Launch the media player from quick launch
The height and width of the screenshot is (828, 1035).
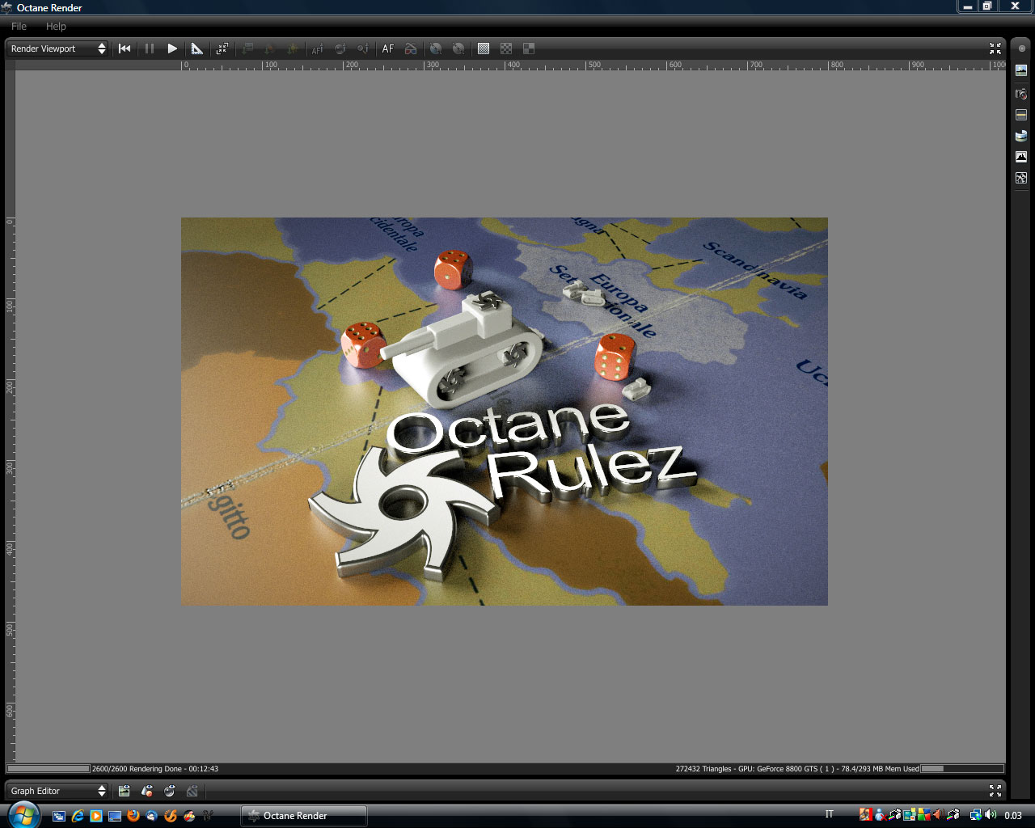96,816
